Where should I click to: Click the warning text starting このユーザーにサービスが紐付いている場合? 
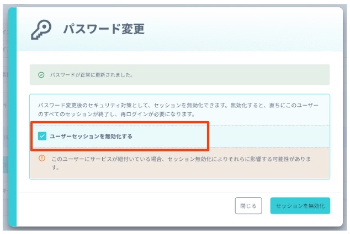tap(182, 159)
